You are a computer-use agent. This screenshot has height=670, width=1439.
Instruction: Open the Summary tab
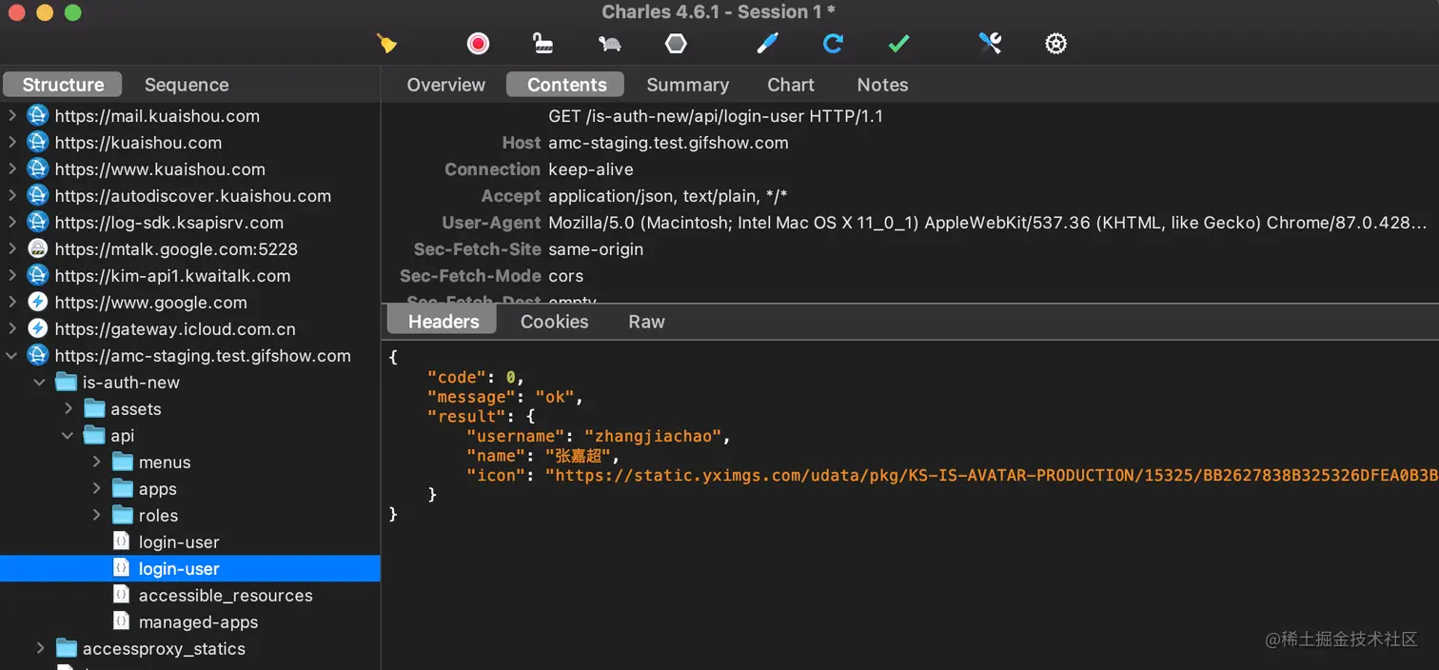pyautogui.click(x=687, y=85)
